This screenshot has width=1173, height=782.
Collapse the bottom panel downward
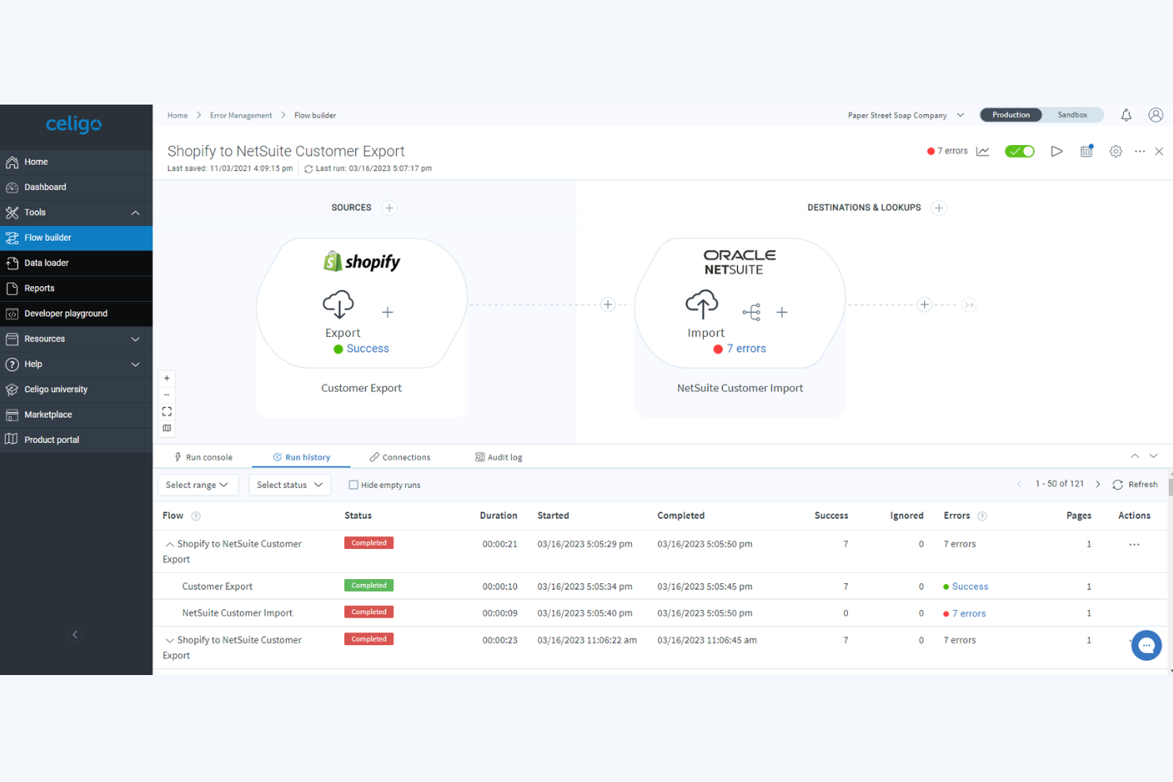[x=1154, y=456]
